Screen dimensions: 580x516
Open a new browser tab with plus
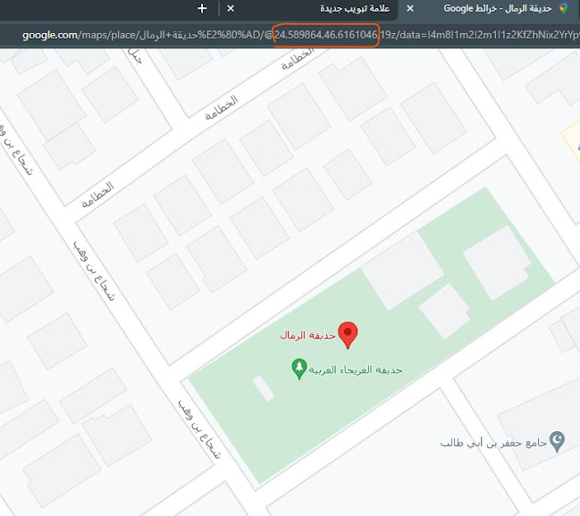(x=202, y=8)
